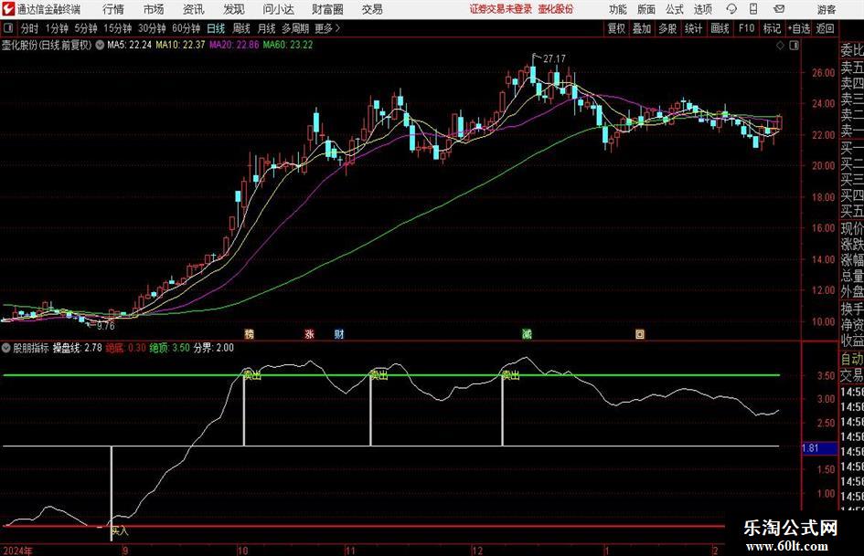Open the F10 company info button
This screenshot has width=864, height=556.
(x=746, y=28)
